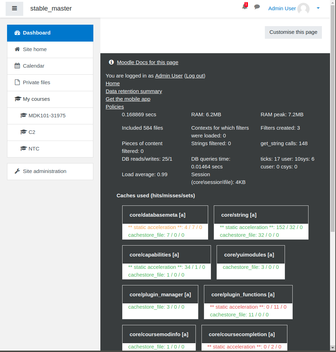
Task: Select Site home in navigation
Action: pos(50,50)
